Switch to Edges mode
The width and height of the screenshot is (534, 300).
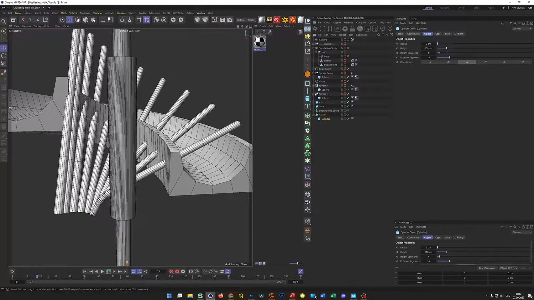[70, 20]
